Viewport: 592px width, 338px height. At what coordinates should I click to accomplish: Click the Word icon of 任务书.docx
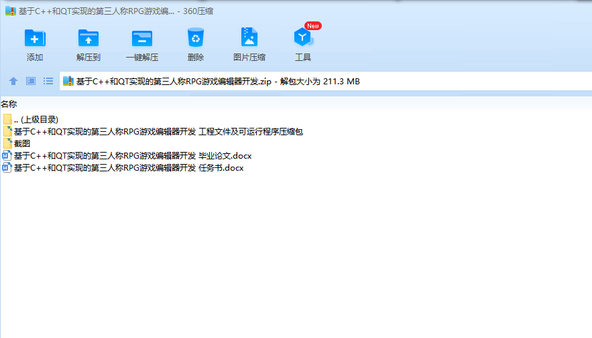7,168
